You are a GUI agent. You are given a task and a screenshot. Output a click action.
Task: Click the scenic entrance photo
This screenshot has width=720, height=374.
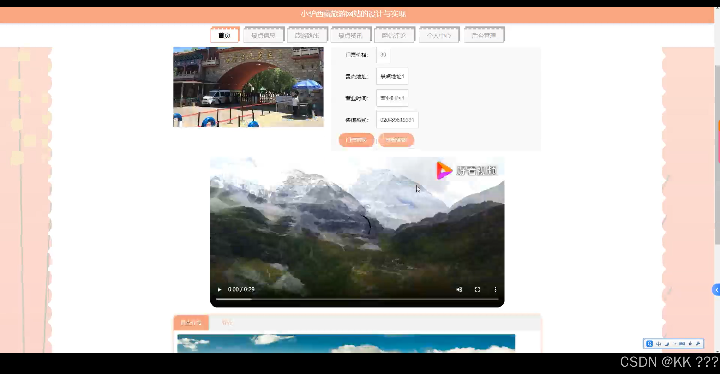(248, 87)
